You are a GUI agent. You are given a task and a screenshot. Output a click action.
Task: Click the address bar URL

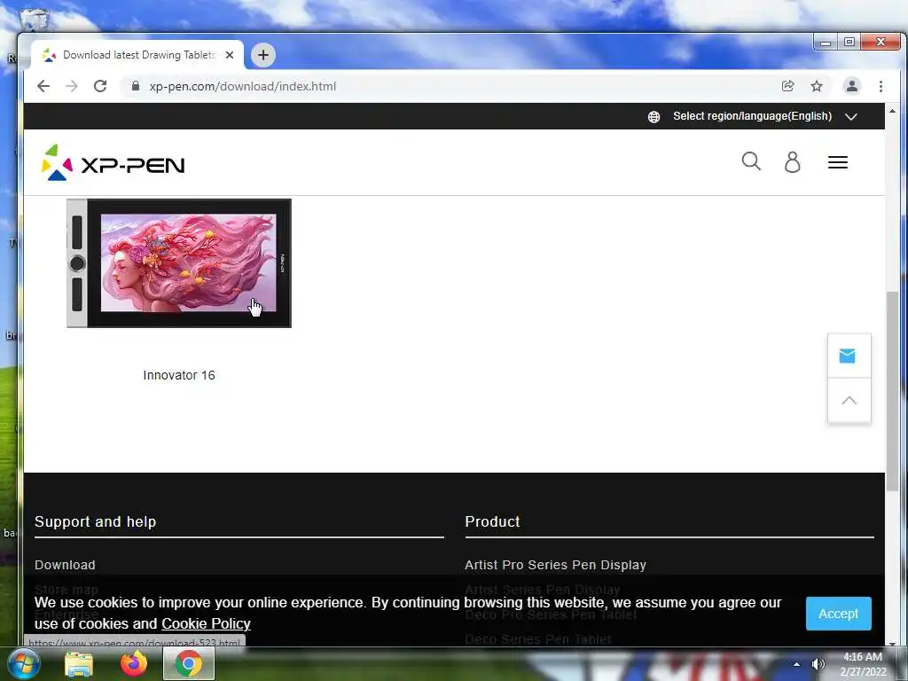(x=243, y=86)
